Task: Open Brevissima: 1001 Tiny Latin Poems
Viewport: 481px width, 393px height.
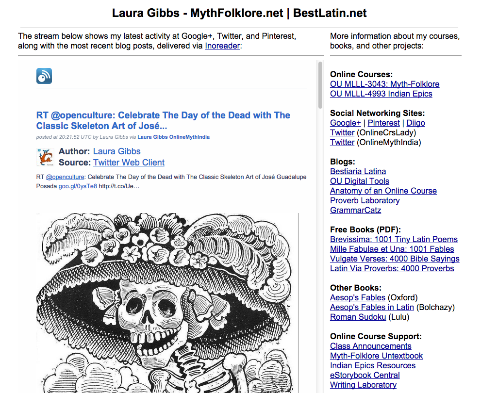Action: (394, 239)
